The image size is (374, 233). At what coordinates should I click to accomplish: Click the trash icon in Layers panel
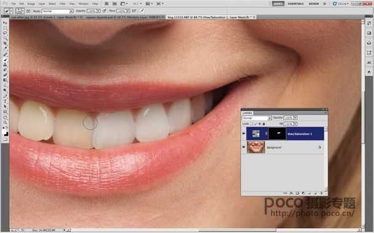(321, 193)
